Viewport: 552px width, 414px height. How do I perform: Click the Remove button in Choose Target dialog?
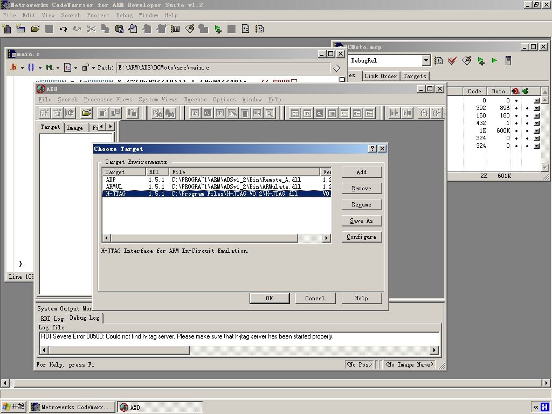362,188
